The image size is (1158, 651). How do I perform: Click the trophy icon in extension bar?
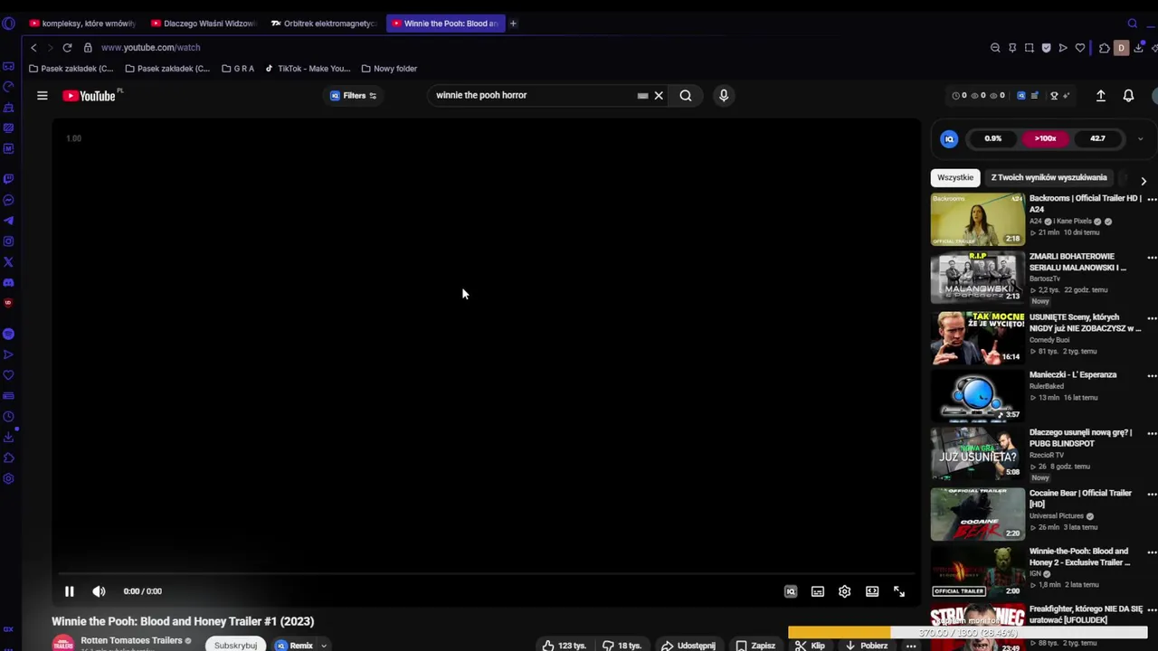tap(1054, 96)
